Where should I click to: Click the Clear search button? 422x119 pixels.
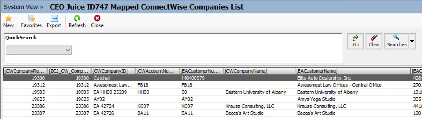(374, 41)
